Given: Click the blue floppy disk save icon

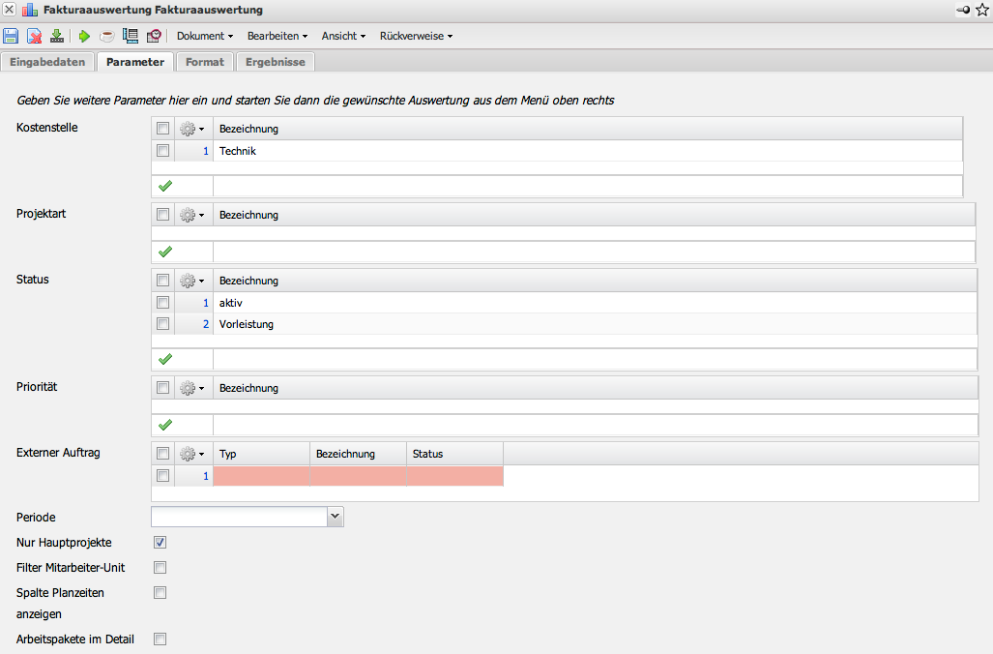Looking at the screenshot, I should (x=11, y=36).
